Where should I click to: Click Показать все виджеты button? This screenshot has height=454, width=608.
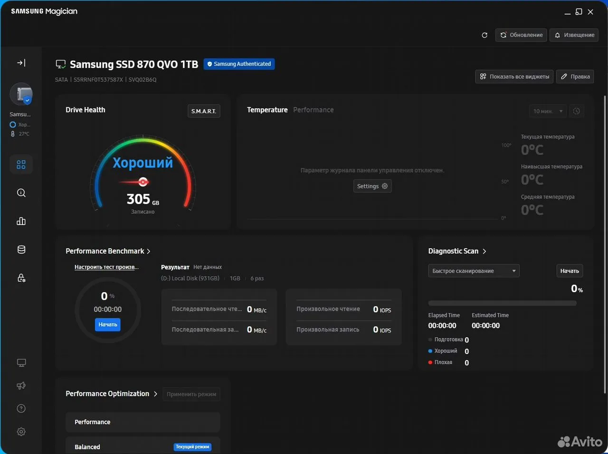pyautogui.click(x=514, y=76)
